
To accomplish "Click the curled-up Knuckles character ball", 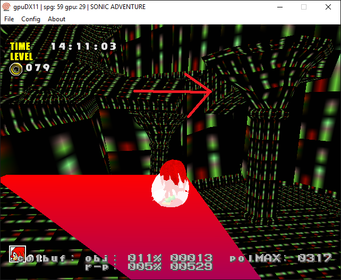I will click(x=170, y=184).
